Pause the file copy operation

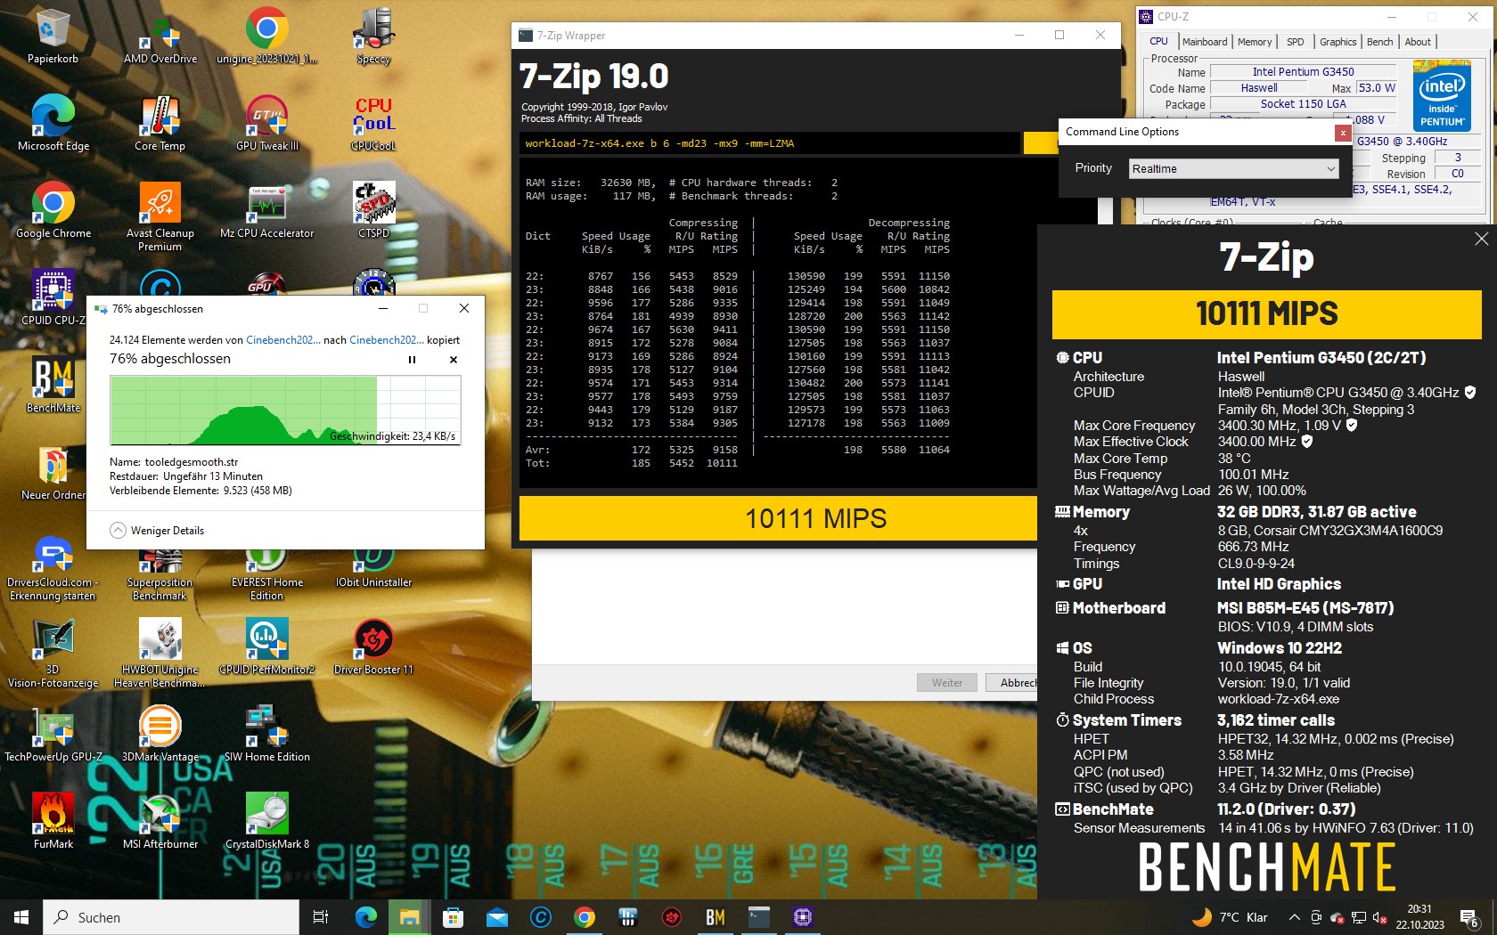point(412,360)
